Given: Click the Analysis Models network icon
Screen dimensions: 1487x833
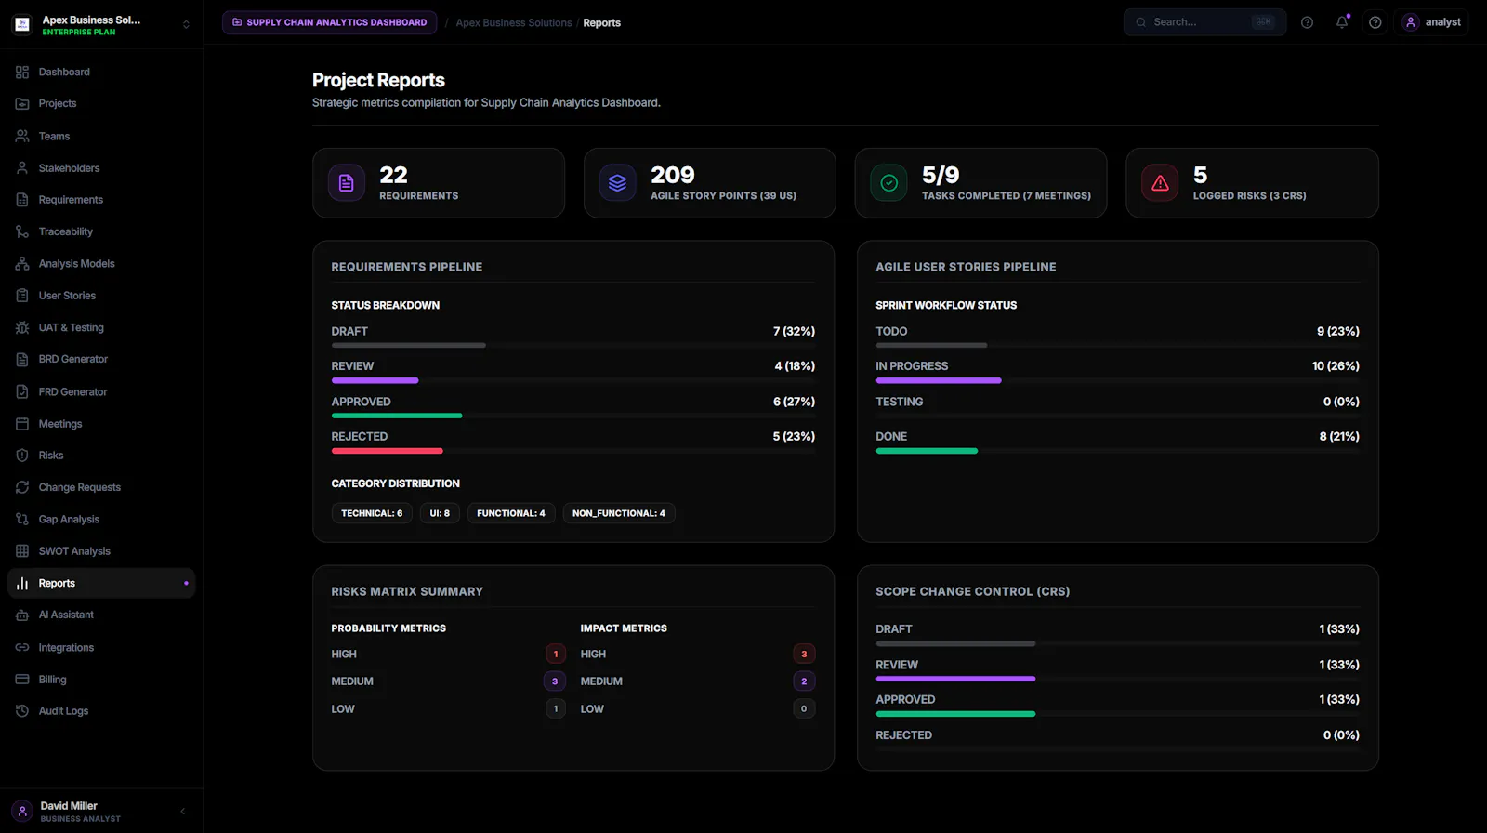Looking at the screenshot, I should point(22,264).
